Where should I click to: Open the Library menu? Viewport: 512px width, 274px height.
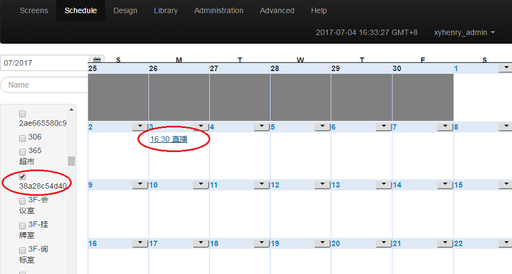166,11
